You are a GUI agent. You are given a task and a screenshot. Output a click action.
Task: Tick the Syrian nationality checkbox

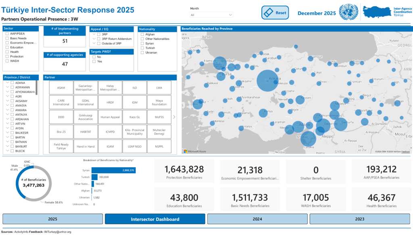[142, 43]
